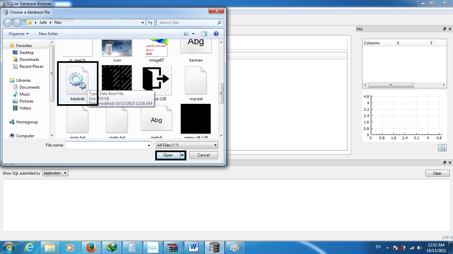Open the Music library
The width and height of the screenshot is (453, 254).
[25, 94]
